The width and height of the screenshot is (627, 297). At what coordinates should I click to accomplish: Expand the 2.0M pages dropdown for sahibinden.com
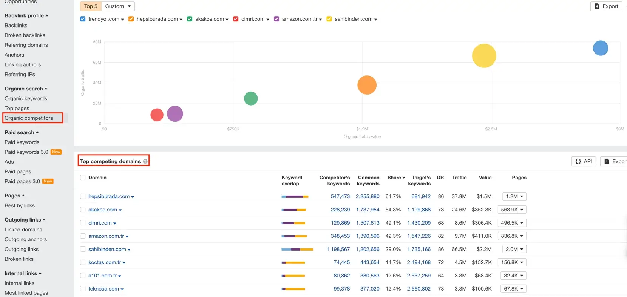pyautogui.click(x=514, y=249)
